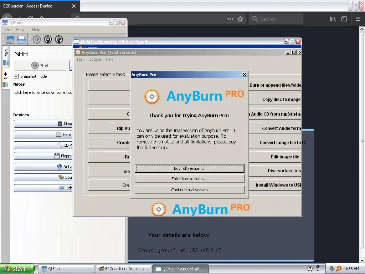Minimize the AnyBurn Pro main window
This screenshot has height=274, width=365.
coord(288,52)
